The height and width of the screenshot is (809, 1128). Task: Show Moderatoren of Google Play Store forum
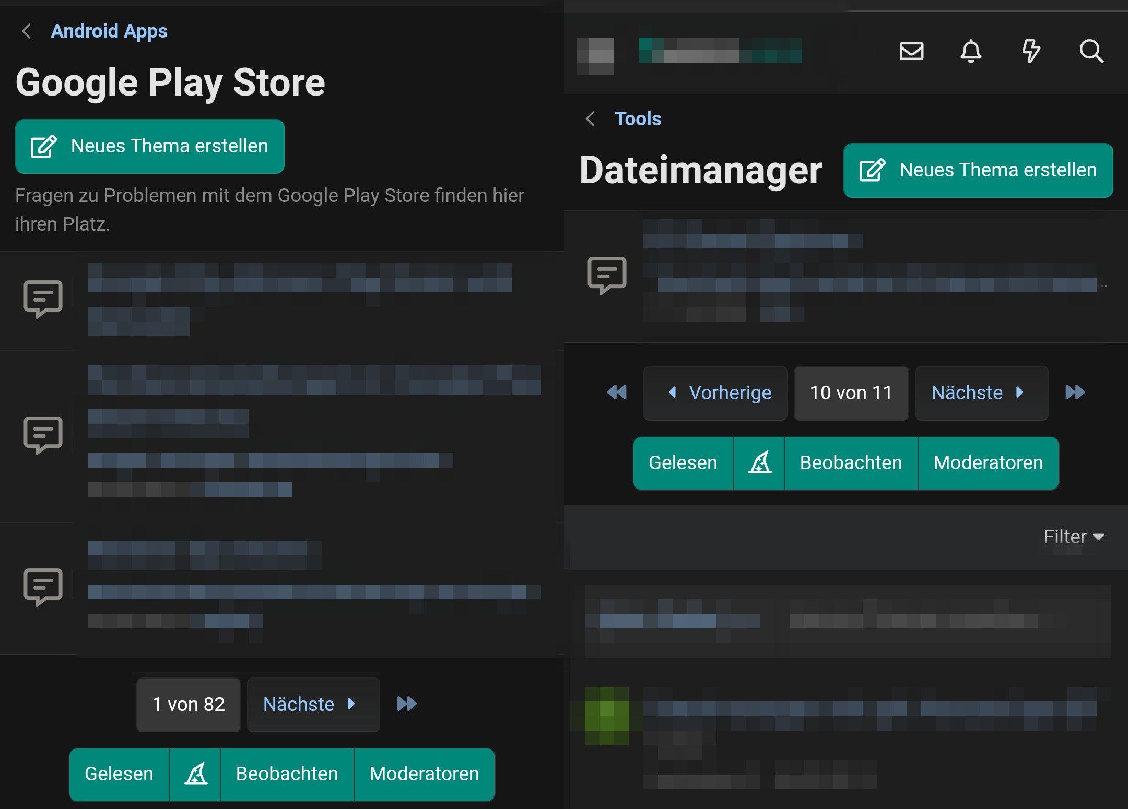pos(425,775)
